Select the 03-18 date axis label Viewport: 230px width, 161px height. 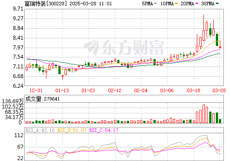point(193,90)
